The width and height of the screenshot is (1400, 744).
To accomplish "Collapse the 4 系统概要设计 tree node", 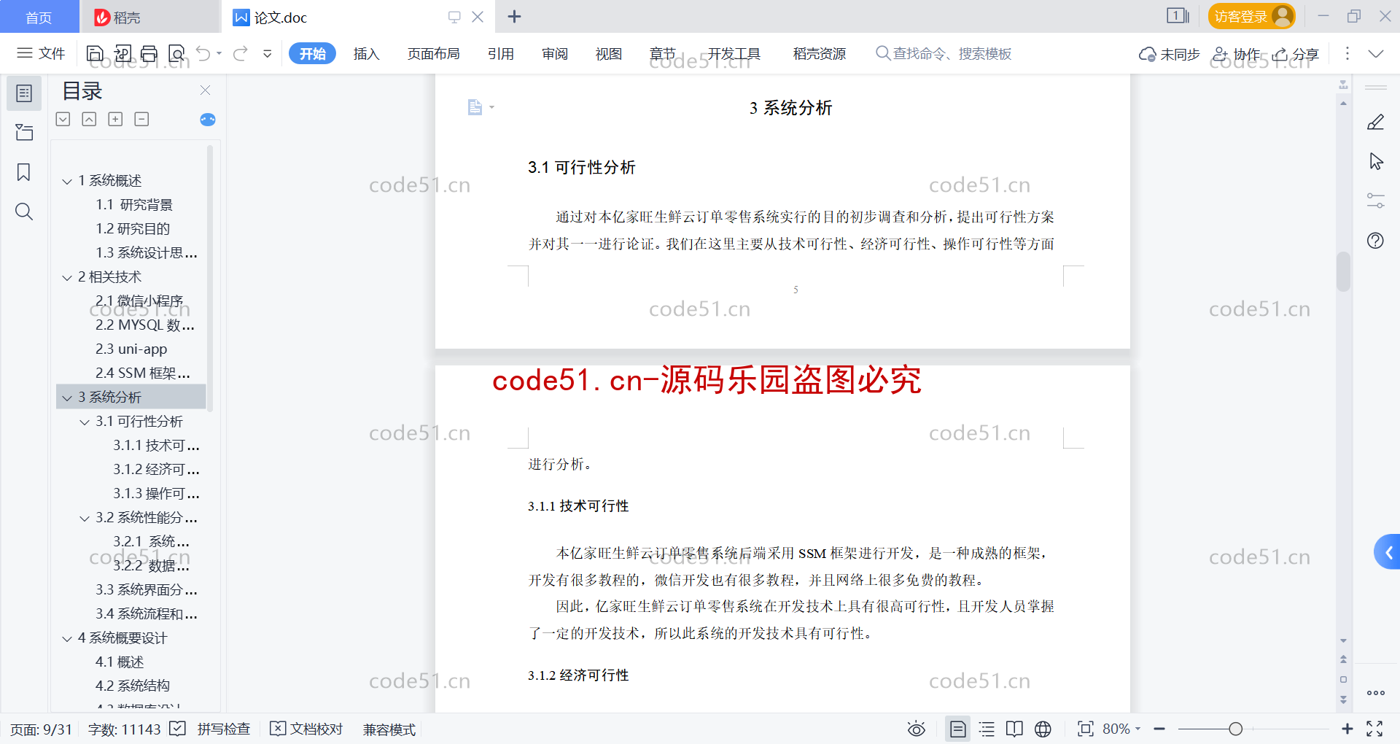I will (x=67, y=638).
